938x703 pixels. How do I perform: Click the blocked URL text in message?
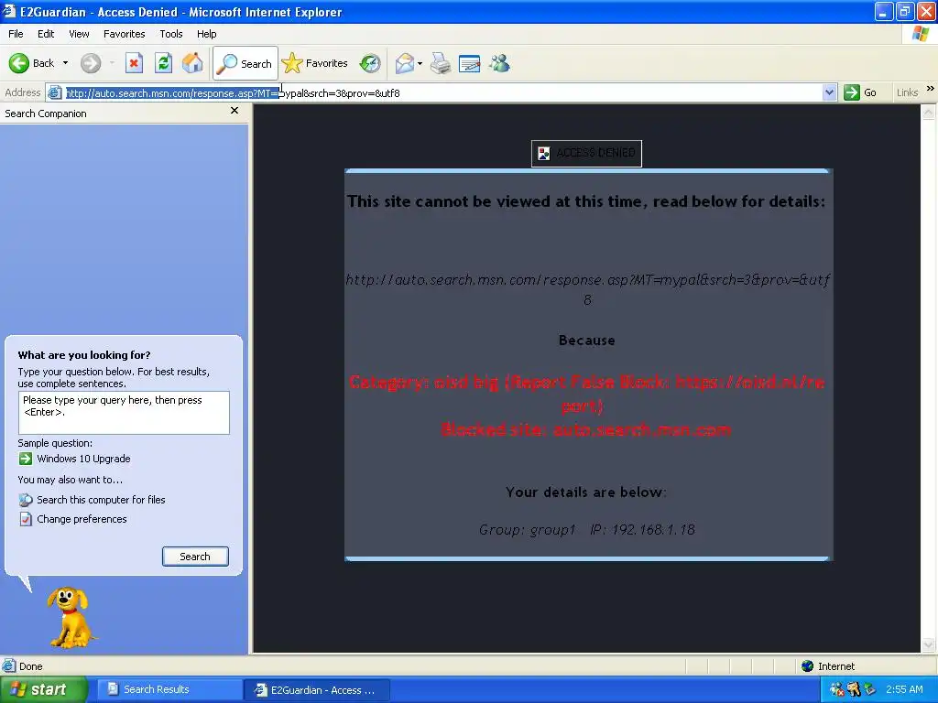(x=587, y=289)
